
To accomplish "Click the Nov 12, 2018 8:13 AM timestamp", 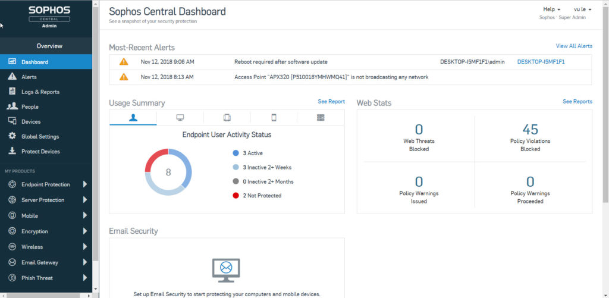I will (167, 77).
